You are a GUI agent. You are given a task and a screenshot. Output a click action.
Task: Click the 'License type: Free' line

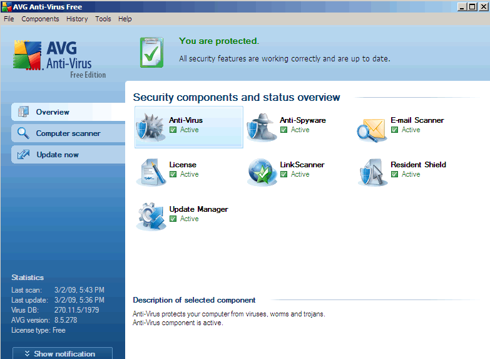coord(38,330)
